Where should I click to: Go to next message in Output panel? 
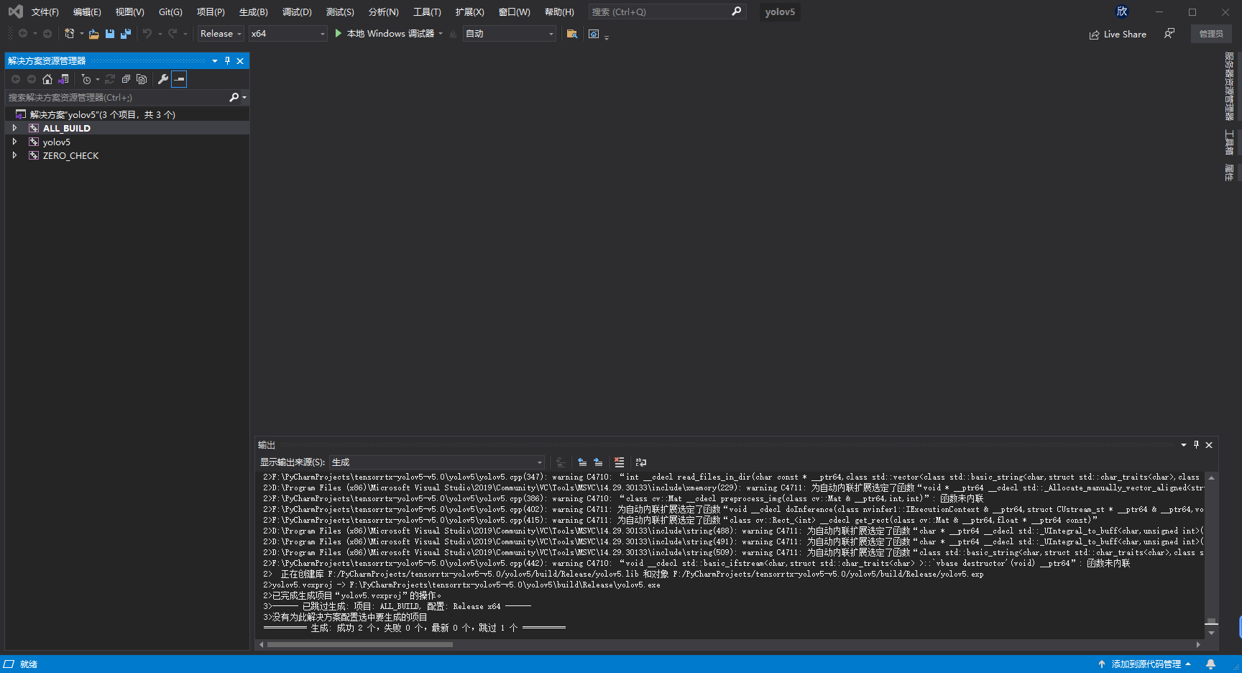[598, 462]
